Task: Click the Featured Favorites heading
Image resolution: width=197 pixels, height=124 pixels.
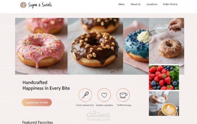Action: 38,122
